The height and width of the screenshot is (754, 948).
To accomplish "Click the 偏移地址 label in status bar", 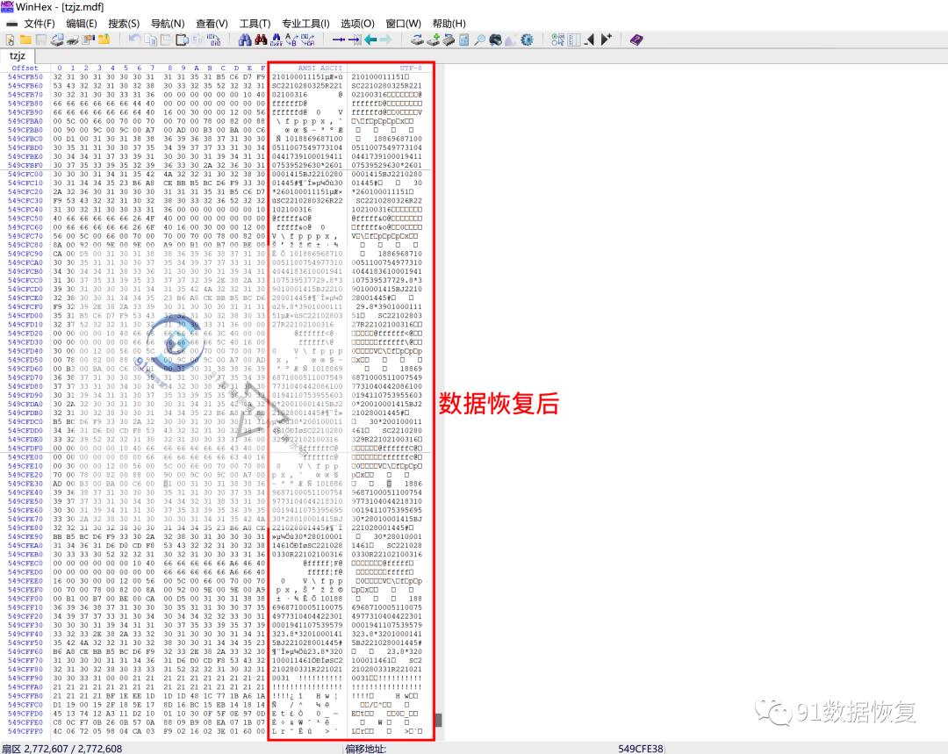I will tap(366, 749).
